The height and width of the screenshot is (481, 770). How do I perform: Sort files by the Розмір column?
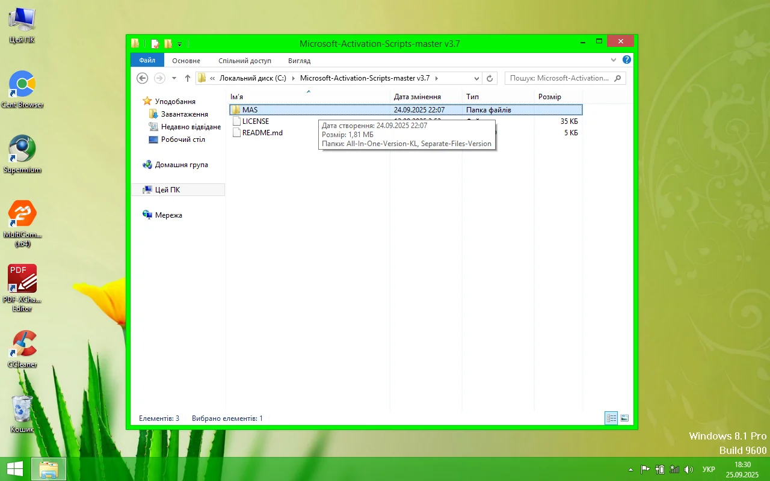pos(550,97)
